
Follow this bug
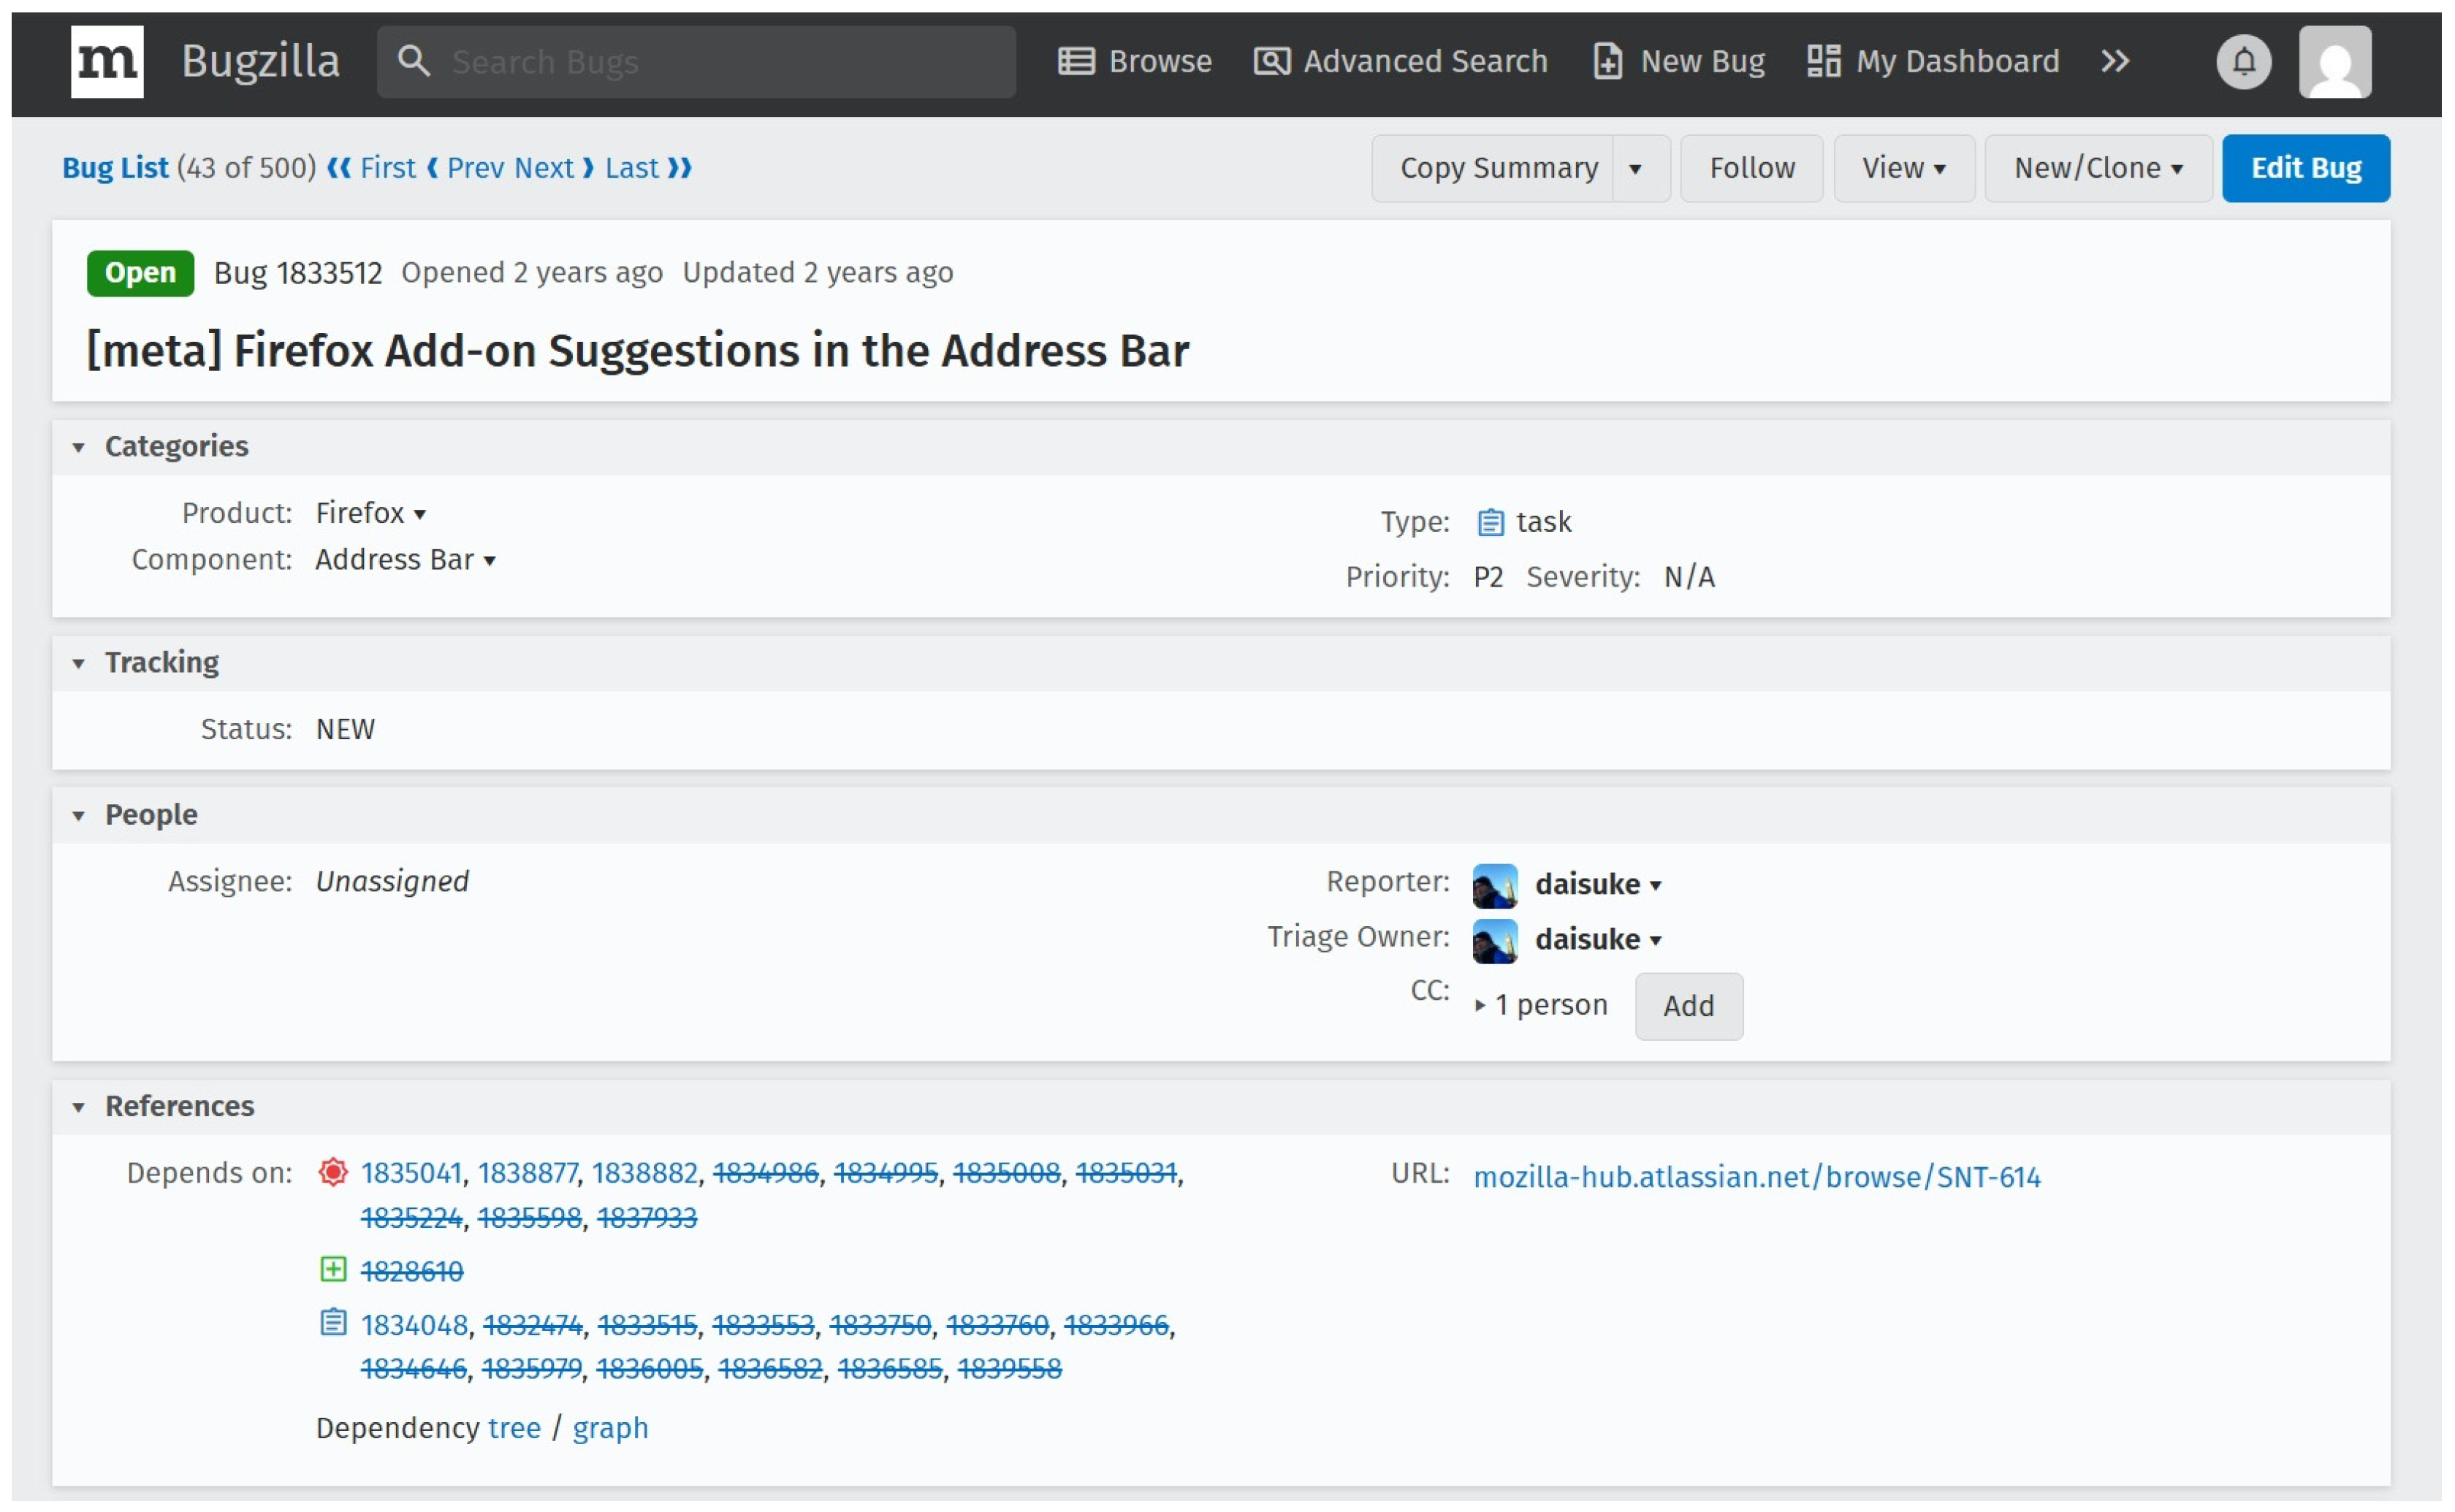click(x=1751, y=168)
